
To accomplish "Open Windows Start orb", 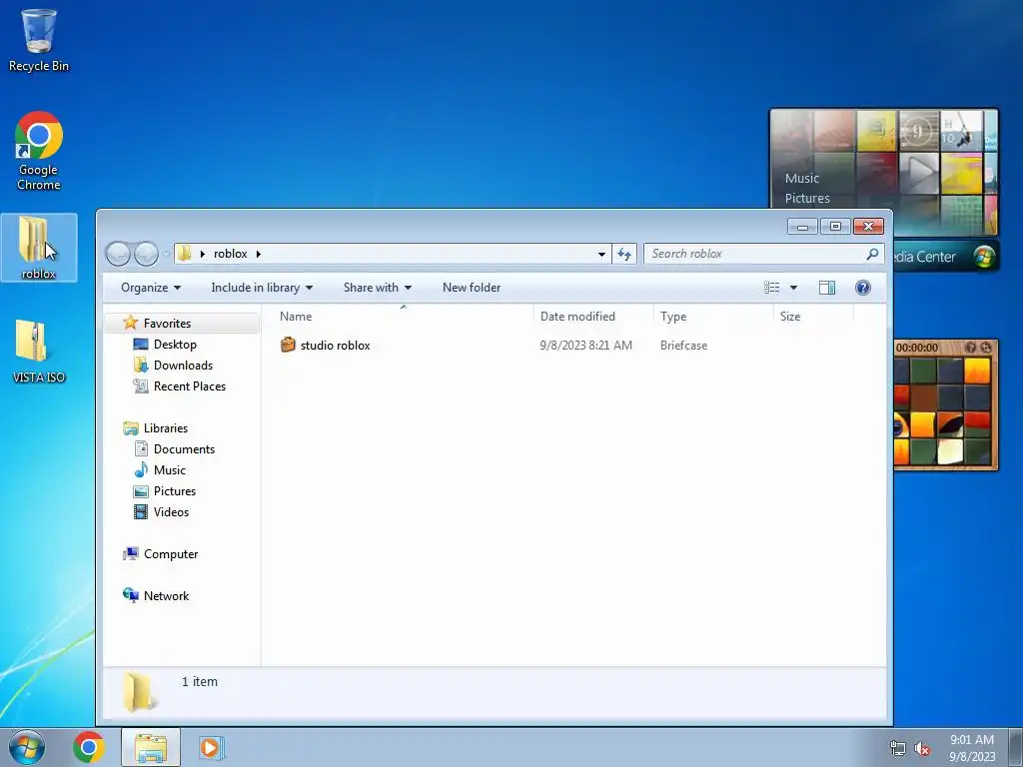I will [x=27, y=747].
